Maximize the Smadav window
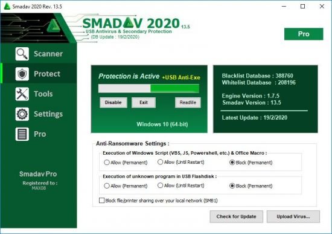The image size is (332, 234). tap(303, 7)
